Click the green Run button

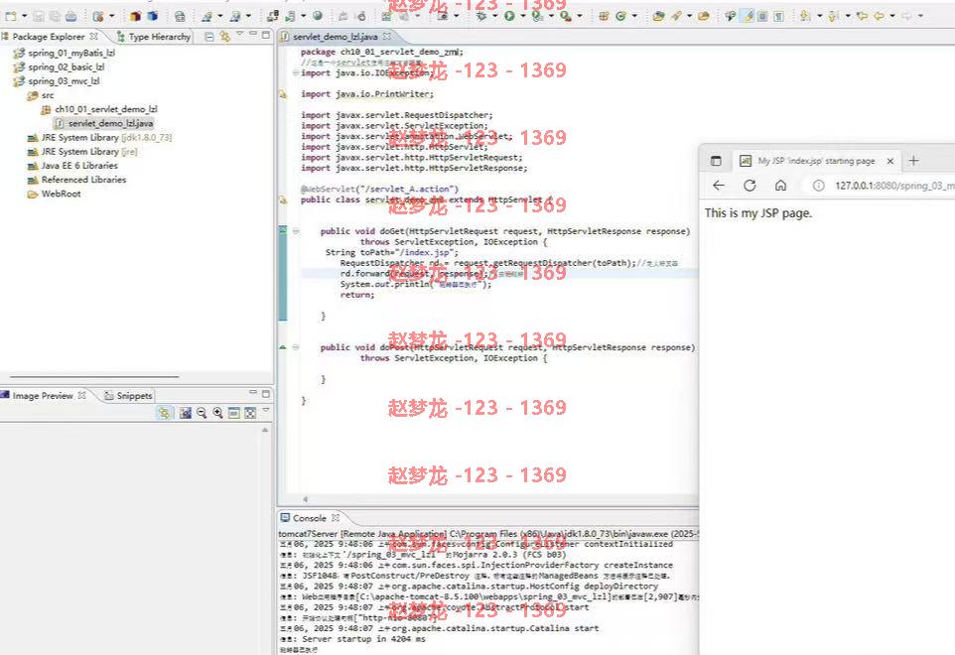(x=509, y=16)
